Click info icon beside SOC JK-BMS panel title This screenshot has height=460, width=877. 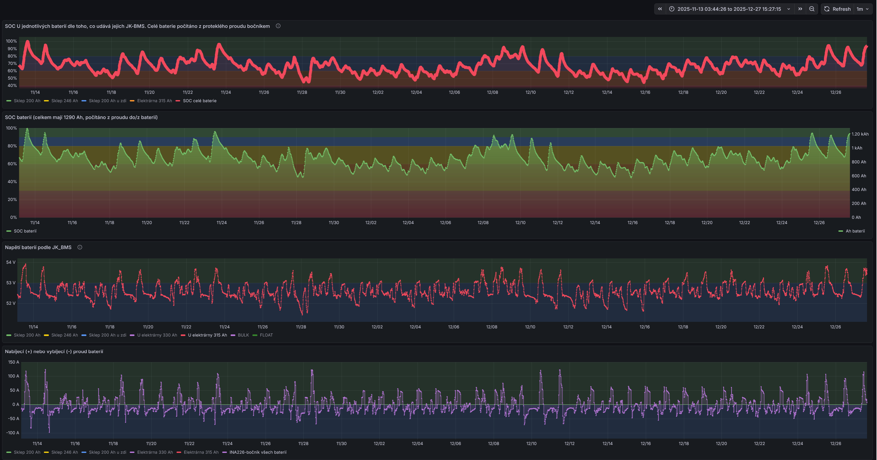click(x=278, y=26)
